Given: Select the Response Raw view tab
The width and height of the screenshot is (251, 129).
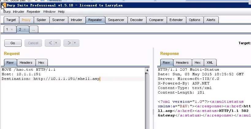Looking at the screenshot, I should (166, 63).
